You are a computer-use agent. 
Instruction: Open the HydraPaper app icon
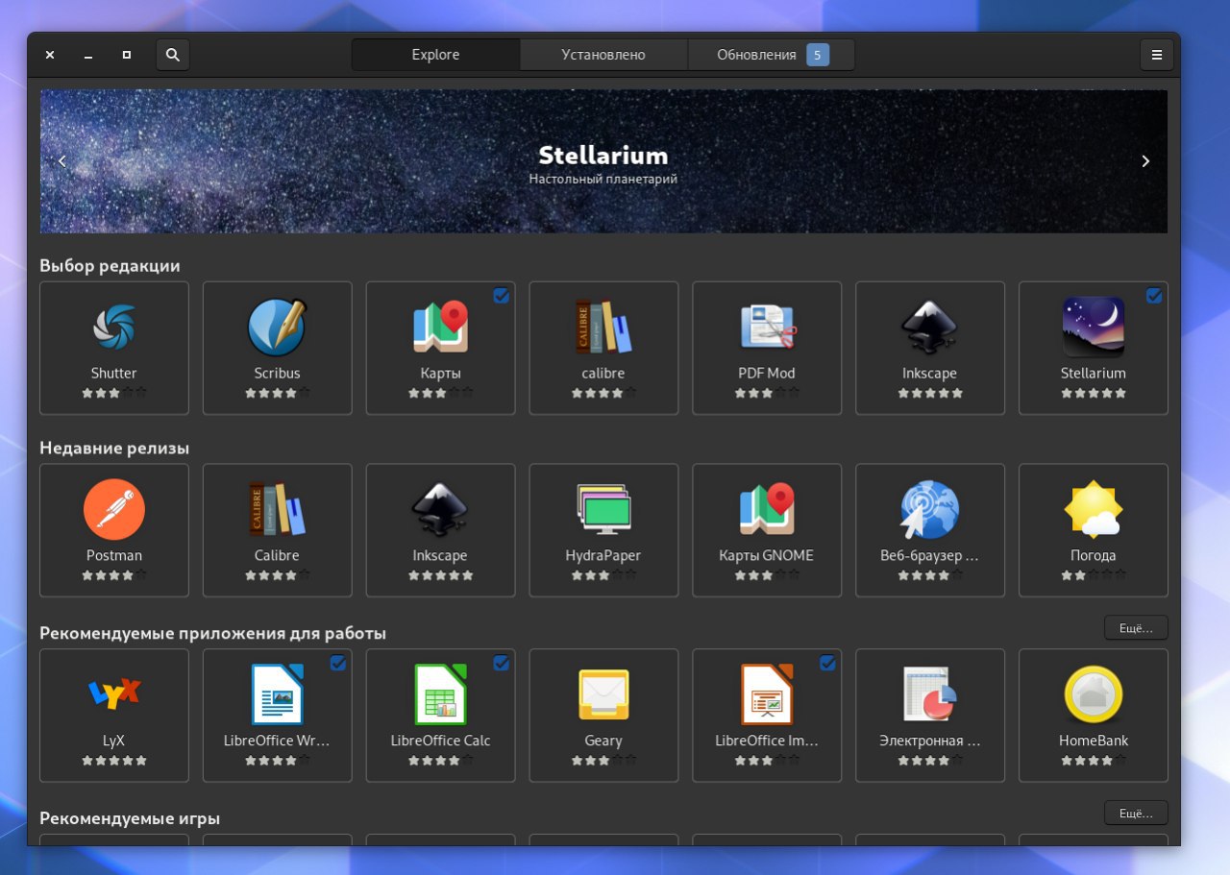point(603,509)
